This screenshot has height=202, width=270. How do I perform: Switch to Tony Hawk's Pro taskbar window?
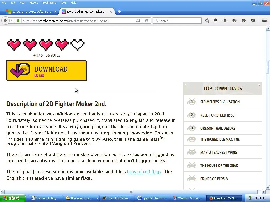(117, 198)
